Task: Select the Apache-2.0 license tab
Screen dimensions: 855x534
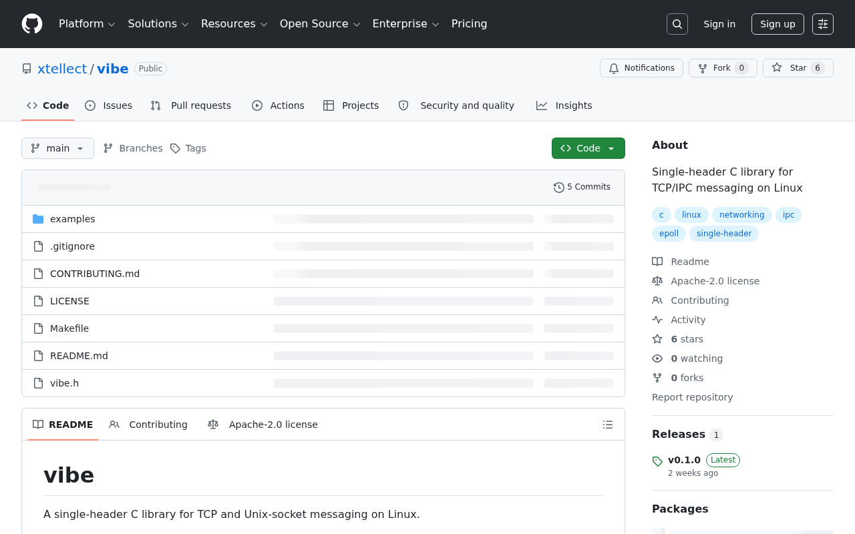Action: [263, 425]
